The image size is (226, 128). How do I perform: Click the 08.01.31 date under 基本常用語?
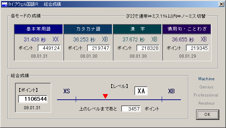(39, 56)
